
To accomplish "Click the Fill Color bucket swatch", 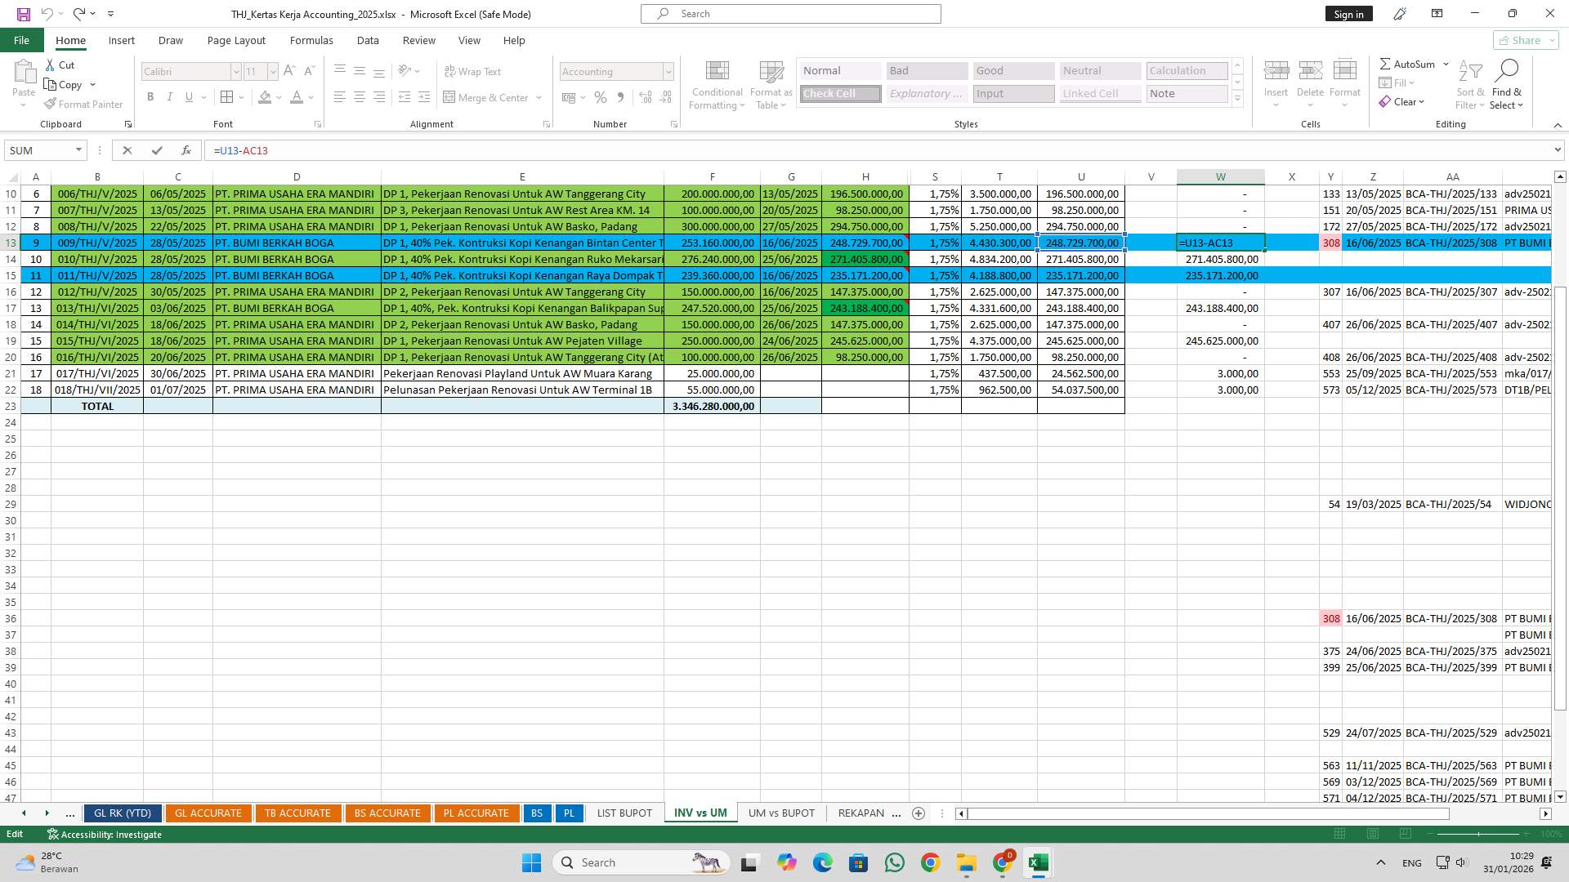I will click(x=265, y=97).
